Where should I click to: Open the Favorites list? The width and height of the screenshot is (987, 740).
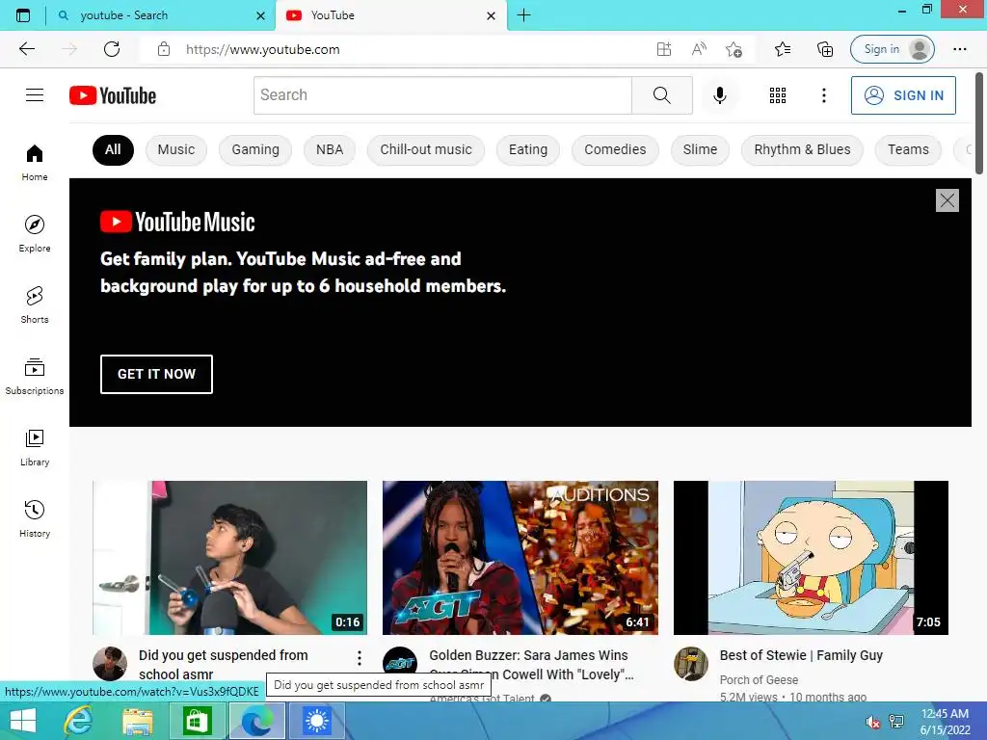click(x=783, y=49)
